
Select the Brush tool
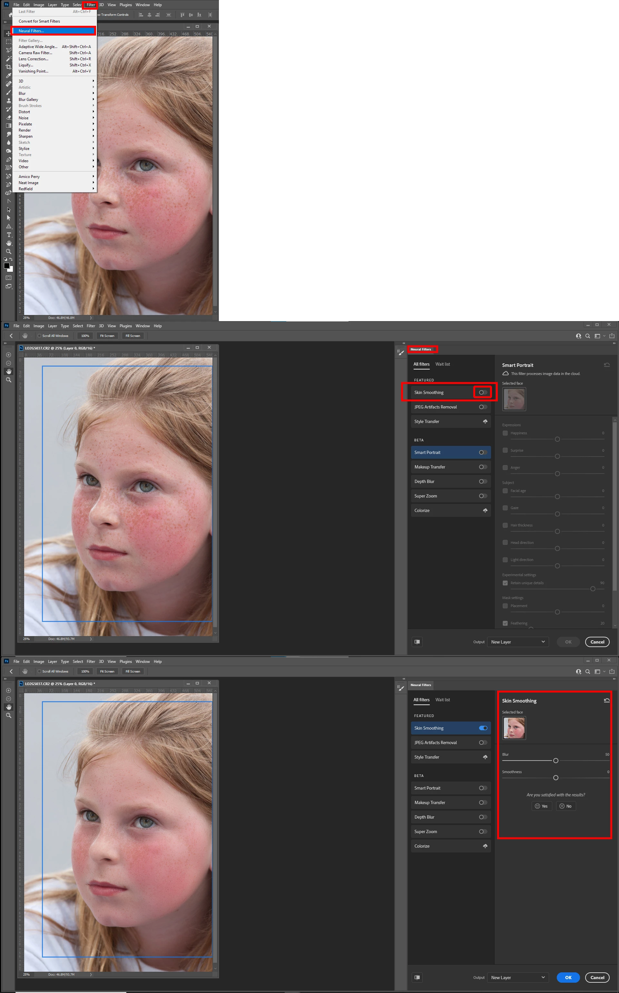click(8, 93)
